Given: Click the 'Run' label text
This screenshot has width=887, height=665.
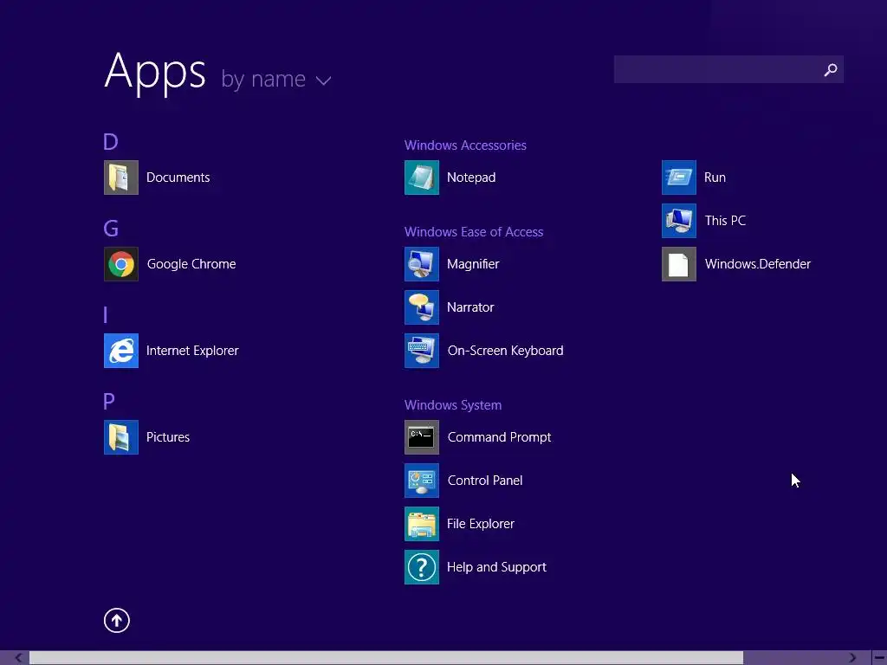Looking at the screenshot, I should (x=715, y=178).
